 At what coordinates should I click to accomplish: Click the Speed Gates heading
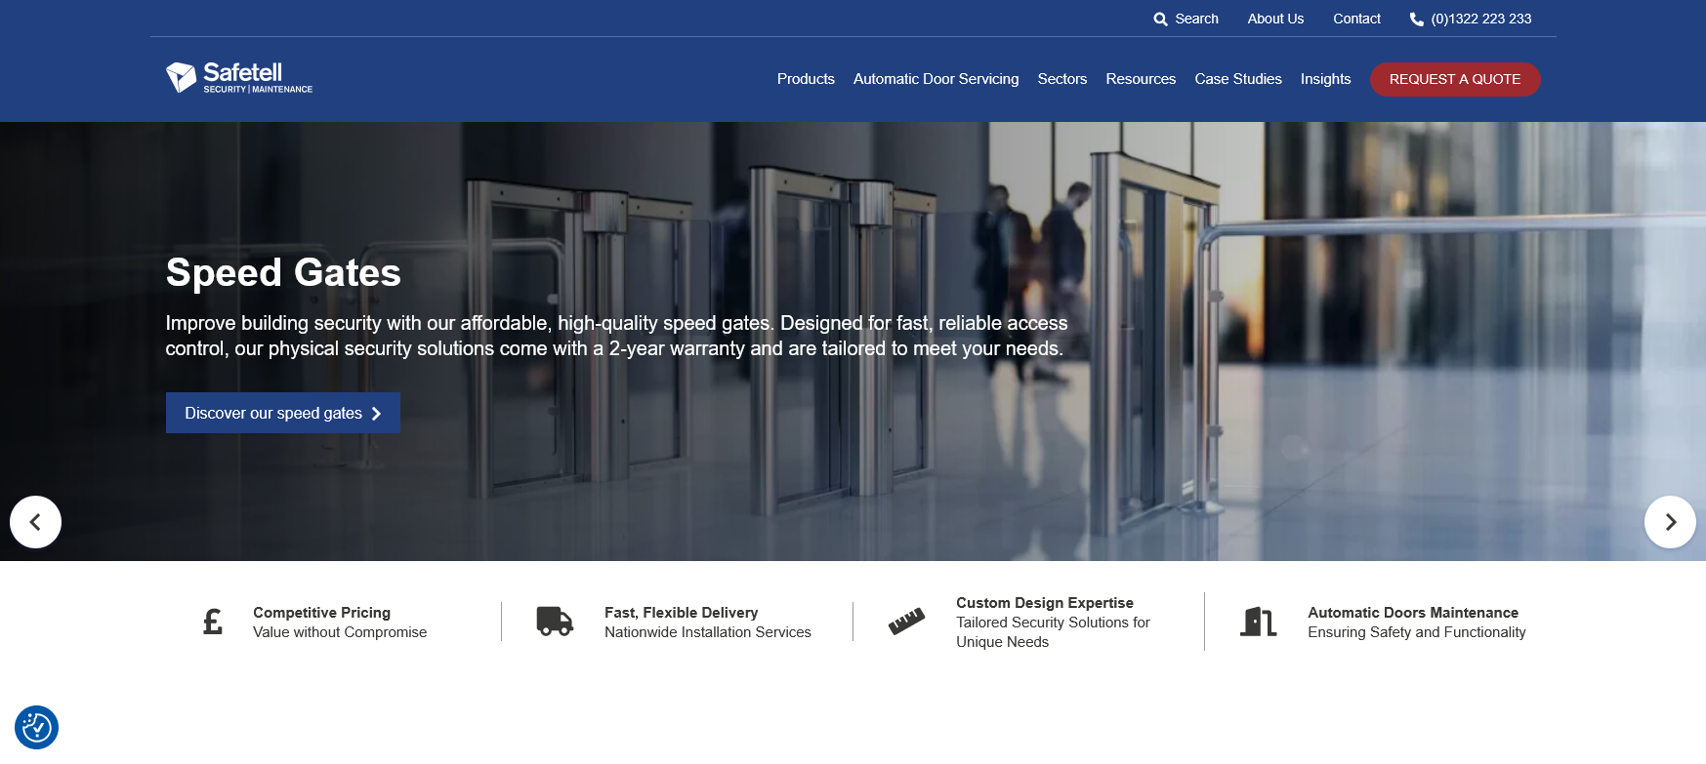(283, 272)
